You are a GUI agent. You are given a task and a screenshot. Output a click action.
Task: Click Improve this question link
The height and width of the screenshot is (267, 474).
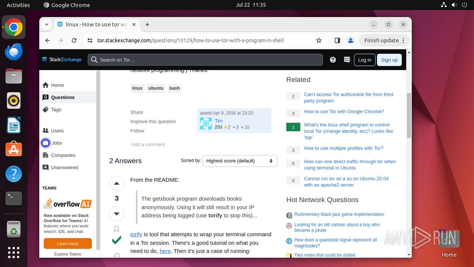[x=153, y=121]
